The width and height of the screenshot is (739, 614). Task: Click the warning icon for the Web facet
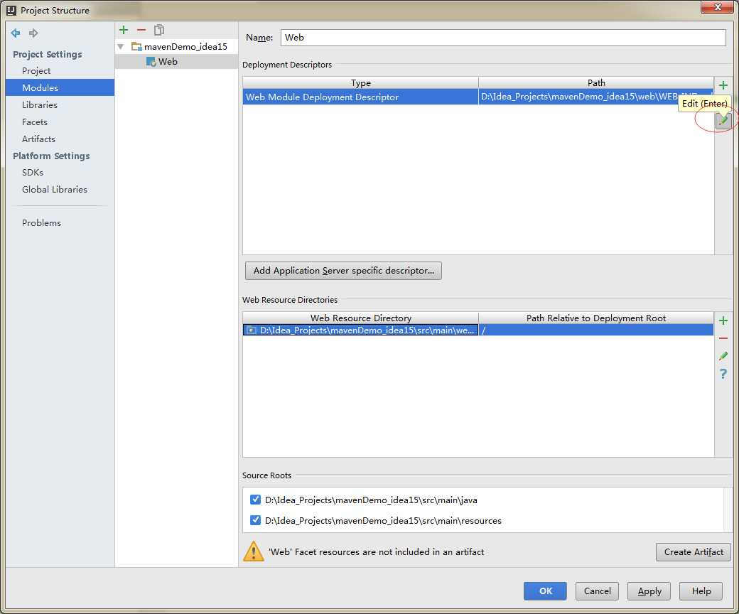254,551
